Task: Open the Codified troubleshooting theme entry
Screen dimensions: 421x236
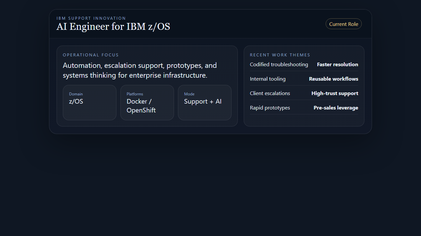Action: point(279,64)
